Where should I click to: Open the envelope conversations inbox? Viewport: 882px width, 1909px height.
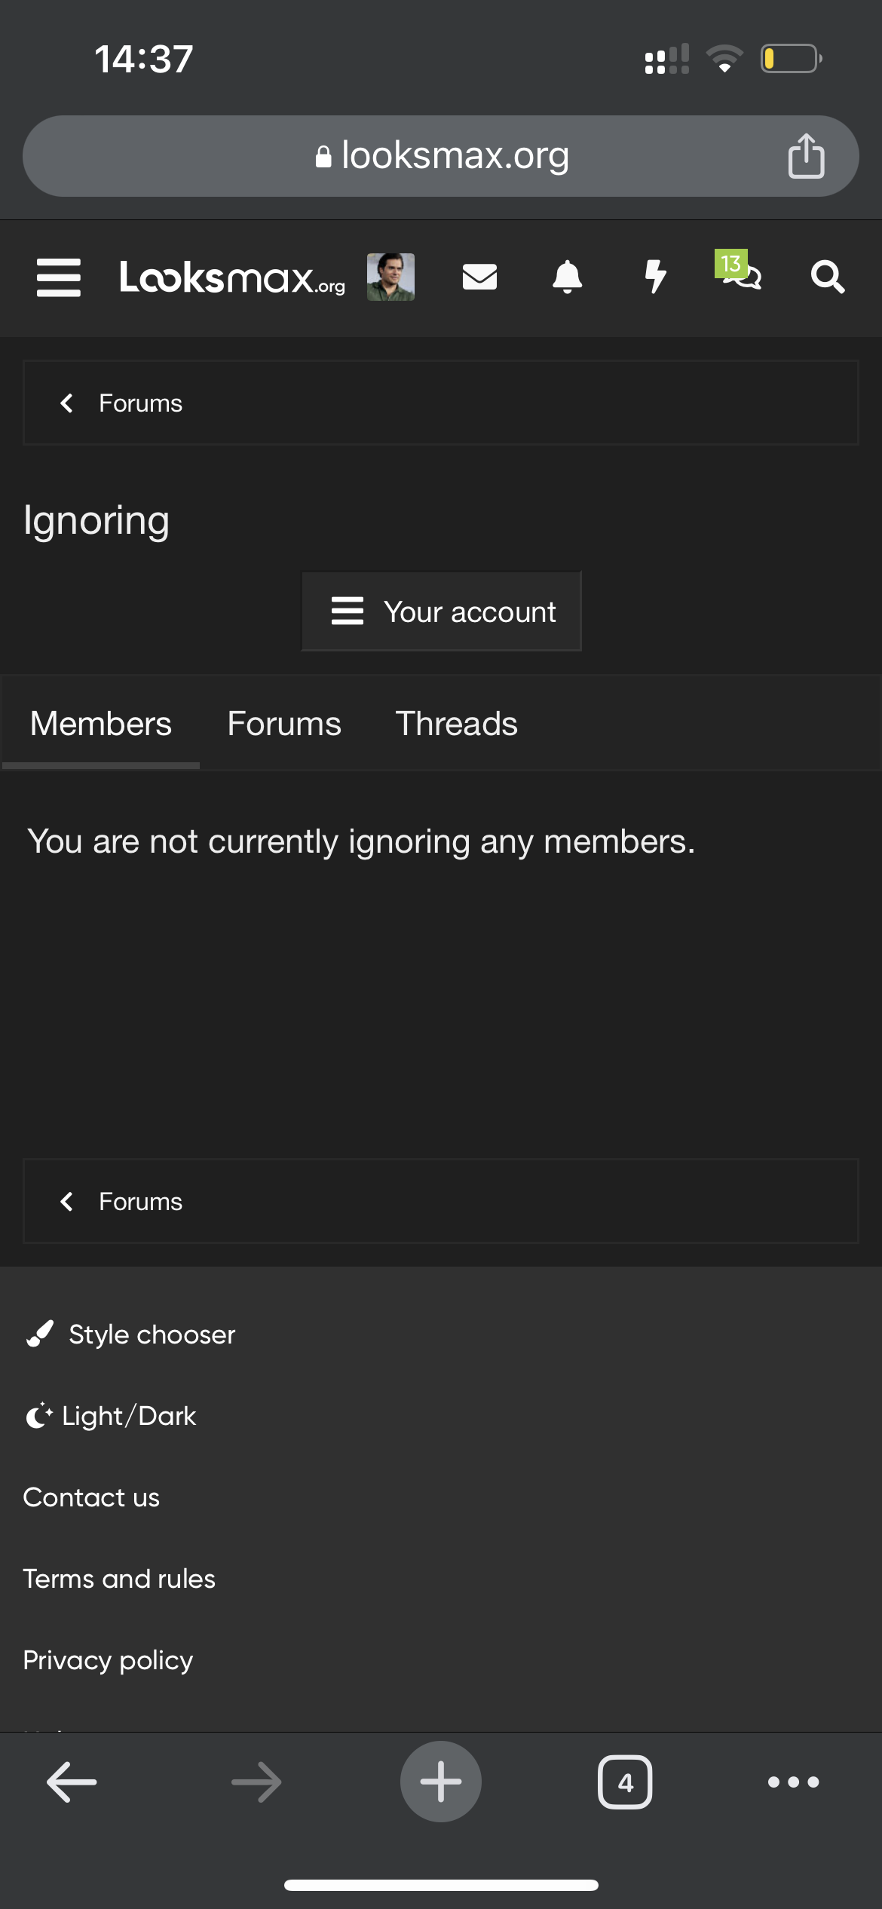479,277
